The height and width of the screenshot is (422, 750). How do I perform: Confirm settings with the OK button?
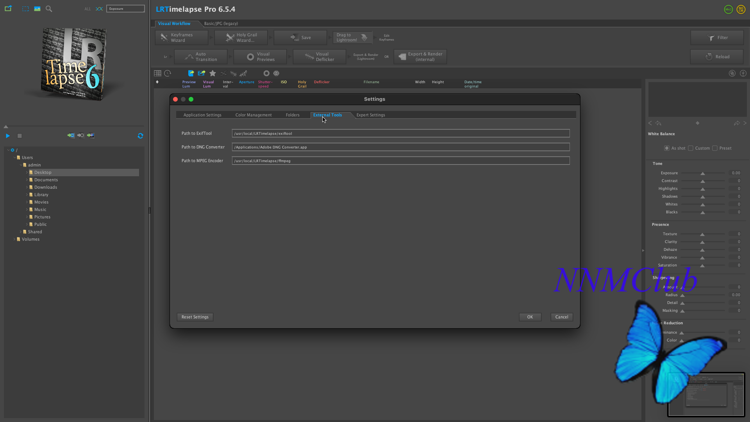(x=530, y=317)
